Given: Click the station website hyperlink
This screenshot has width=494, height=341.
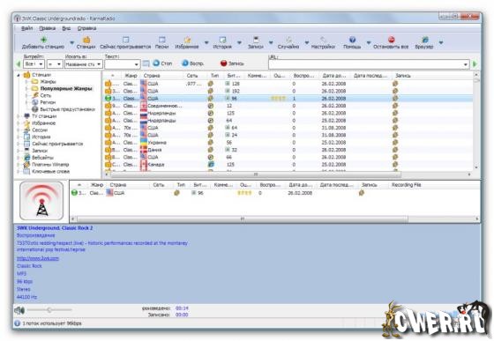Looking at the screenshot, I should pyautogui.click(x=37, y=258).
